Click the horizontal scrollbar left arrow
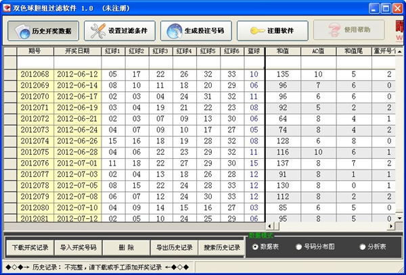The image size is (406, 275). (x=269, y=226)
